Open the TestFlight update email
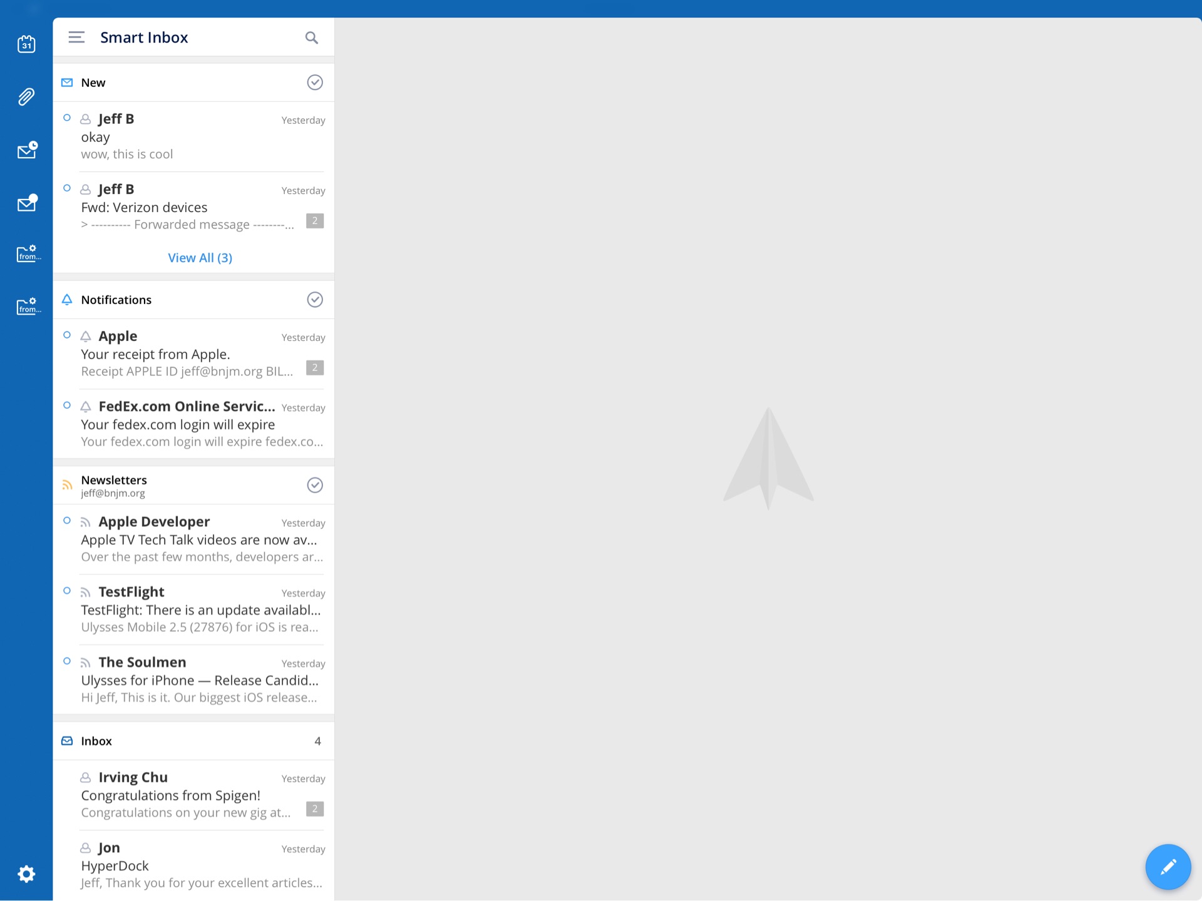1202x901 pixels. pyautogui.click(x=188, y=609)
